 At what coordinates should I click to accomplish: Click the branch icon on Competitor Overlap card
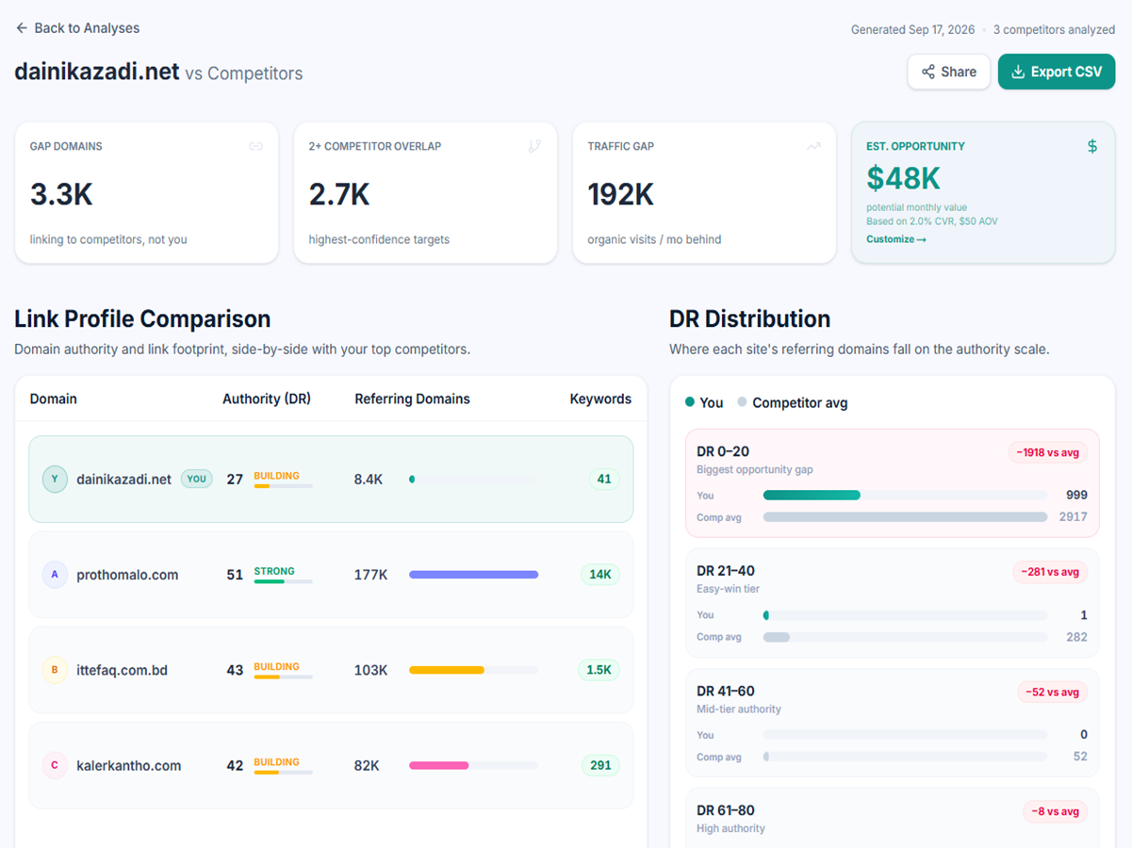point(534,146)
